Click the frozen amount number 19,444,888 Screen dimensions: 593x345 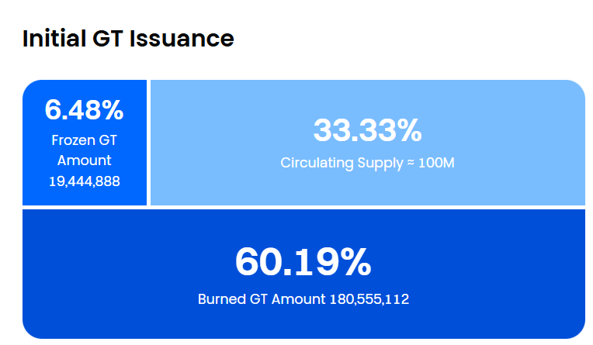click(84, 181)
